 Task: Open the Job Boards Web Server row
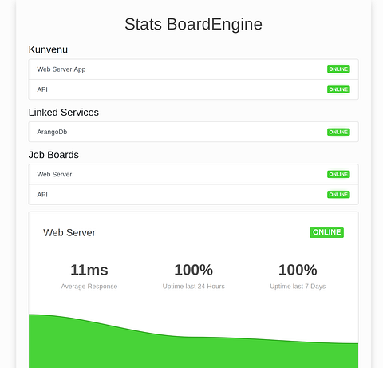click(x=193, y=174)
